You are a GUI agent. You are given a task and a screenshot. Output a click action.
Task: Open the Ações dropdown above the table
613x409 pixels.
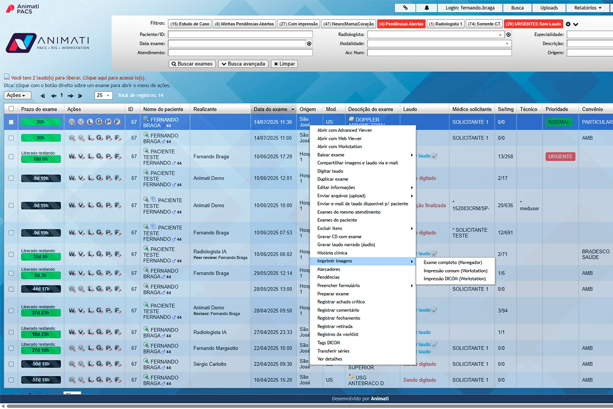[18, 96]
